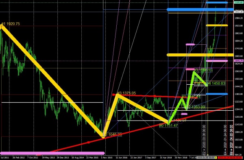Select the thick blue horizontal line near top
The width and height of the screenshot is (244, 160).
pyautogui.click(x=200, y=10)
